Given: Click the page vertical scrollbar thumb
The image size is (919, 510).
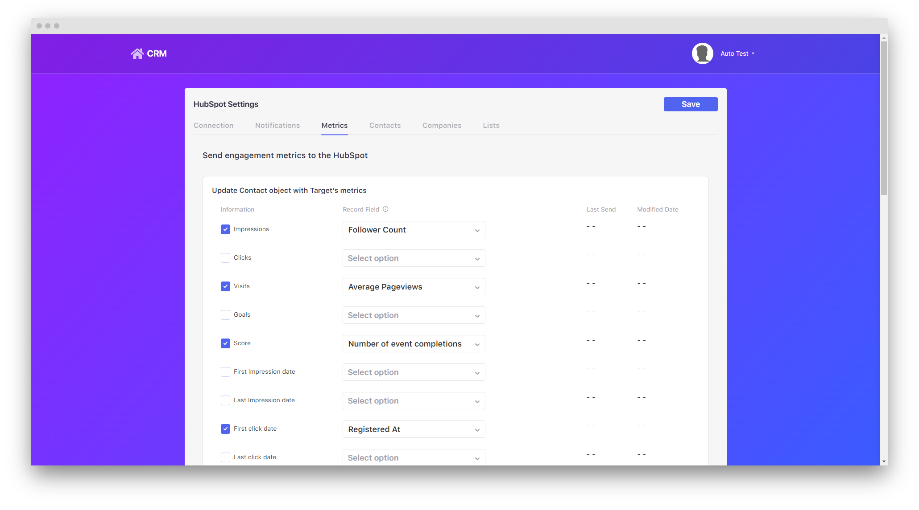Looking at the screenshot, I should click(884, 118).
